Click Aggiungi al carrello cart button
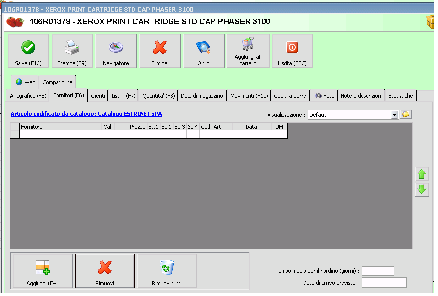Image resolution: width=438 pixels, height=296 pixels. (248, 51)
